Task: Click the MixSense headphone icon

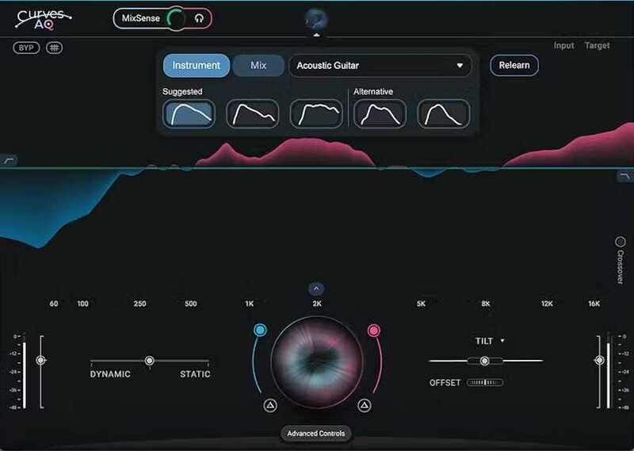Action: [x=199, y=17]
